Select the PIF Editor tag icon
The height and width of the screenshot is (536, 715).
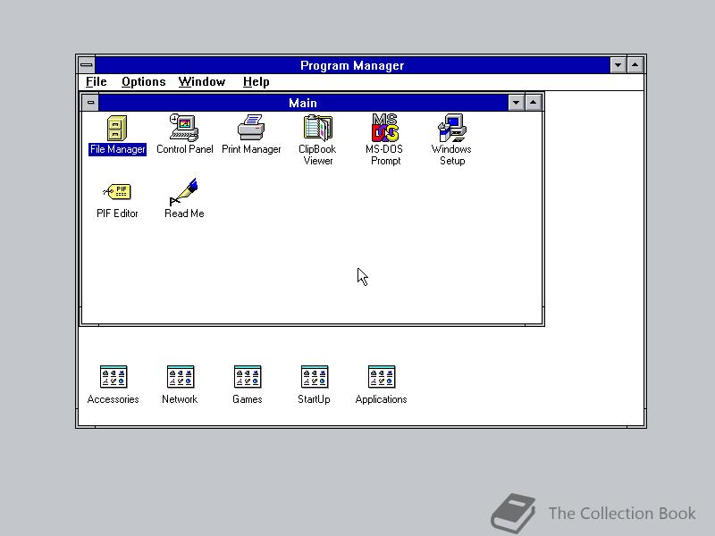pyautogui.click(x=117, y=192)
